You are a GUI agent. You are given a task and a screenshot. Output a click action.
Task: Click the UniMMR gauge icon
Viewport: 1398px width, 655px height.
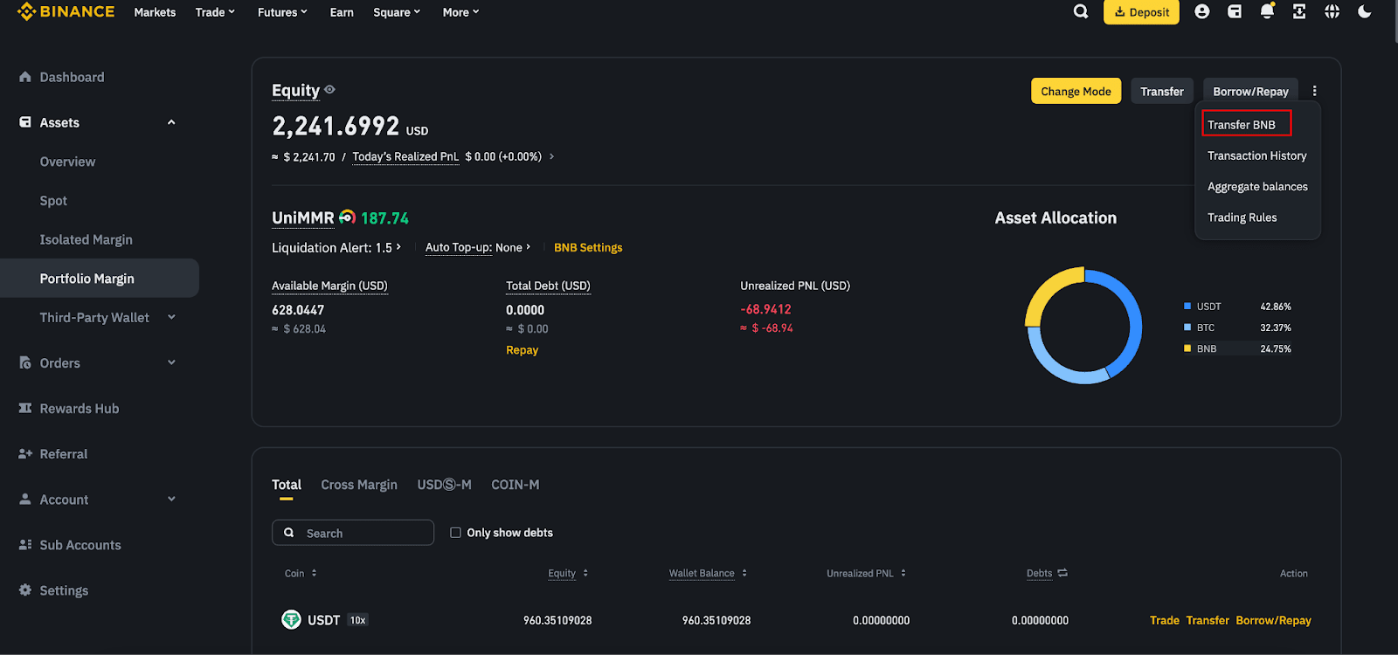tap(347, 217)
